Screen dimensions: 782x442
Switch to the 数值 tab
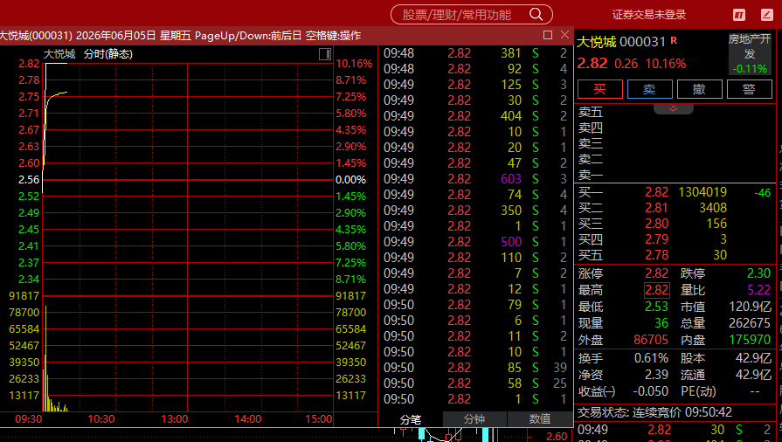pyautogui.click(x=540, y=419)
